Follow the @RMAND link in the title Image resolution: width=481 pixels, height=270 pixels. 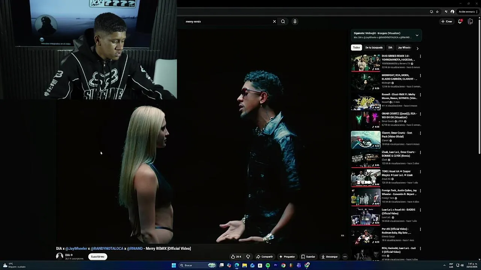tap(135, 248)
